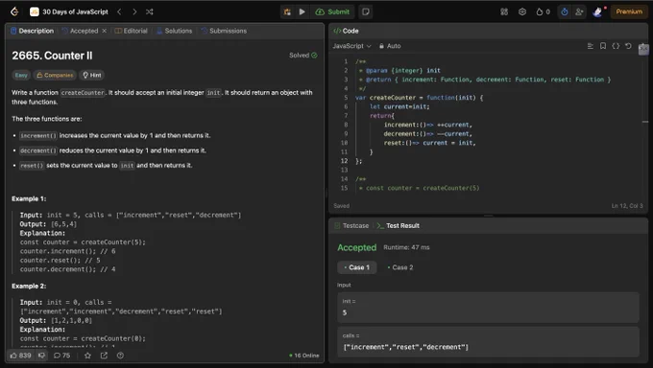653x368 pixels.
Task: Toggle the Auto lock setting
Action: [x=390, y=46]
